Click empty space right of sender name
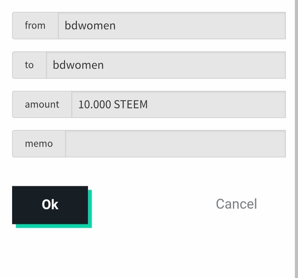Image resolution: width=298 pixels, height=278 pixels. (x=201, y=26)
